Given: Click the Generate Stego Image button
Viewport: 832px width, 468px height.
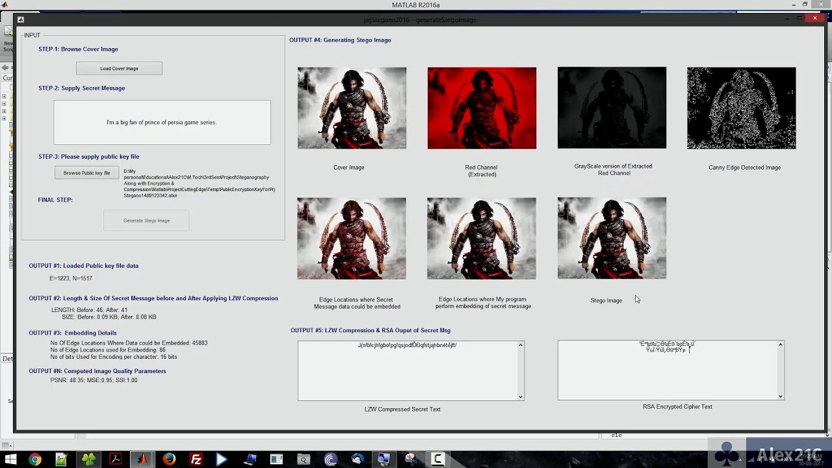Looking at the screenshot, I should click(x=146, y=220).
